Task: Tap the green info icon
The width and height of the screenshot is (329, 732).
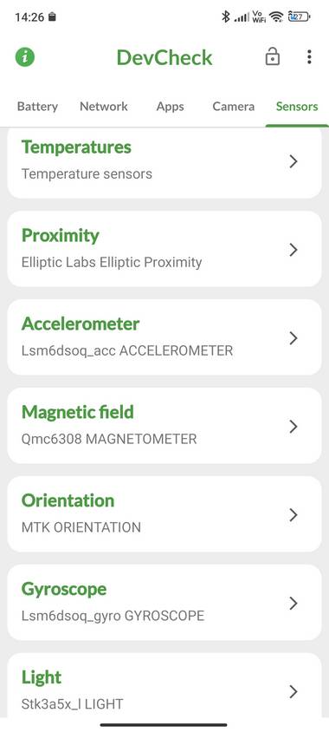Action: pos(25,57)
